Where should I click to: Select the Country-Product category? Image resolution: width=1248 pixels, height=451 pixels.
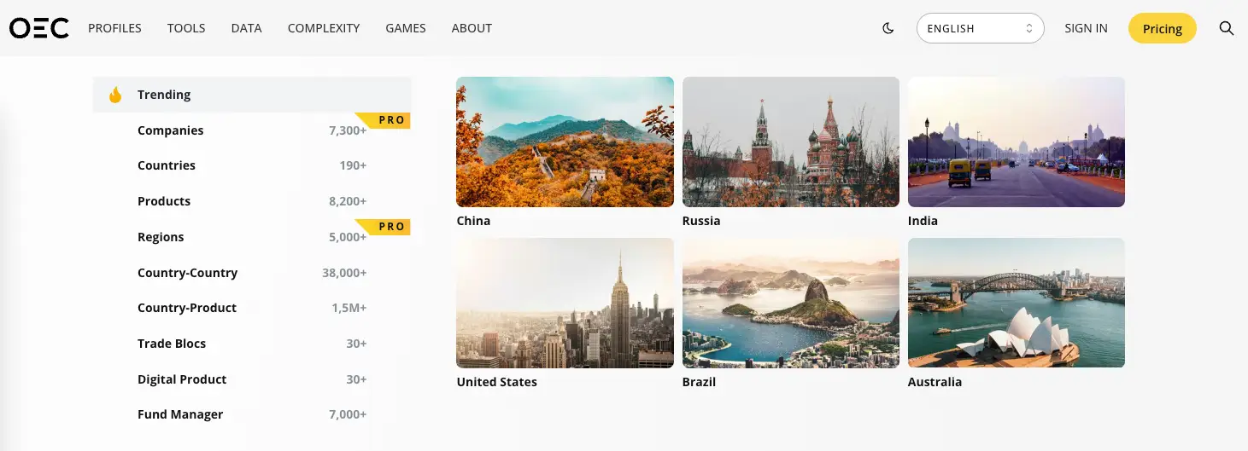(252, 308)
